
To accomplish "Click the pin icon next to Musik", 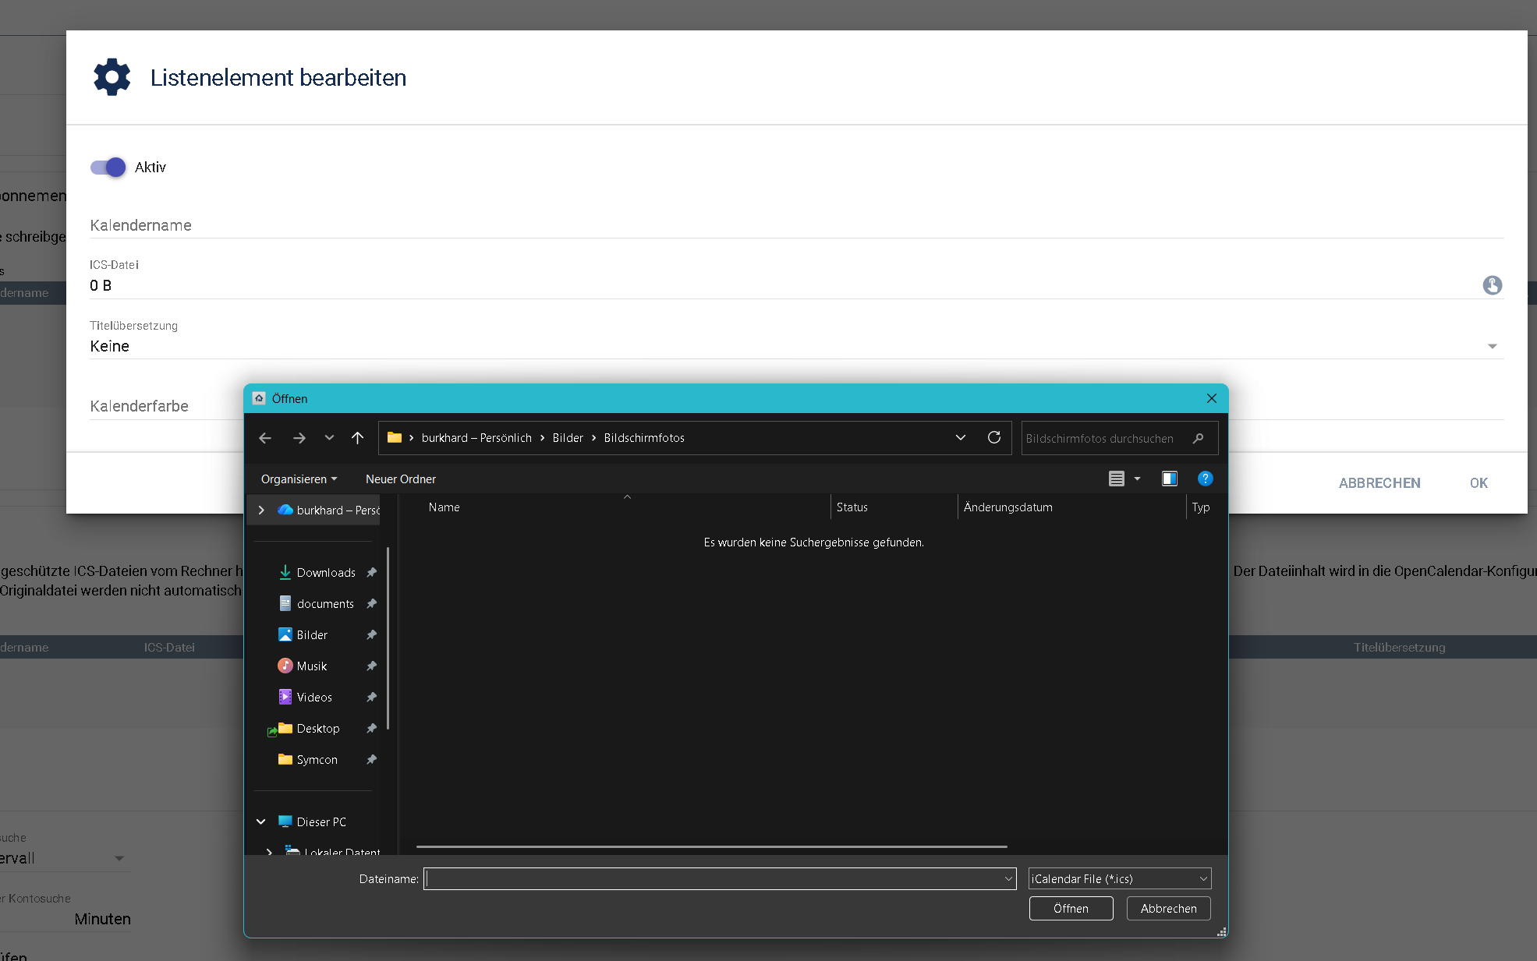I will click(371, 666).
